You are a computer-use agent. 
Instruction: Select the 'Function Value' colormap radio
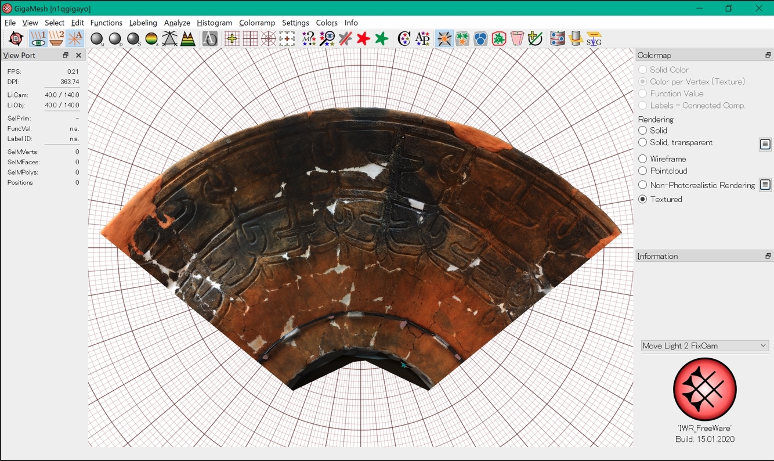pyautogui.click(x=643, y=93)
